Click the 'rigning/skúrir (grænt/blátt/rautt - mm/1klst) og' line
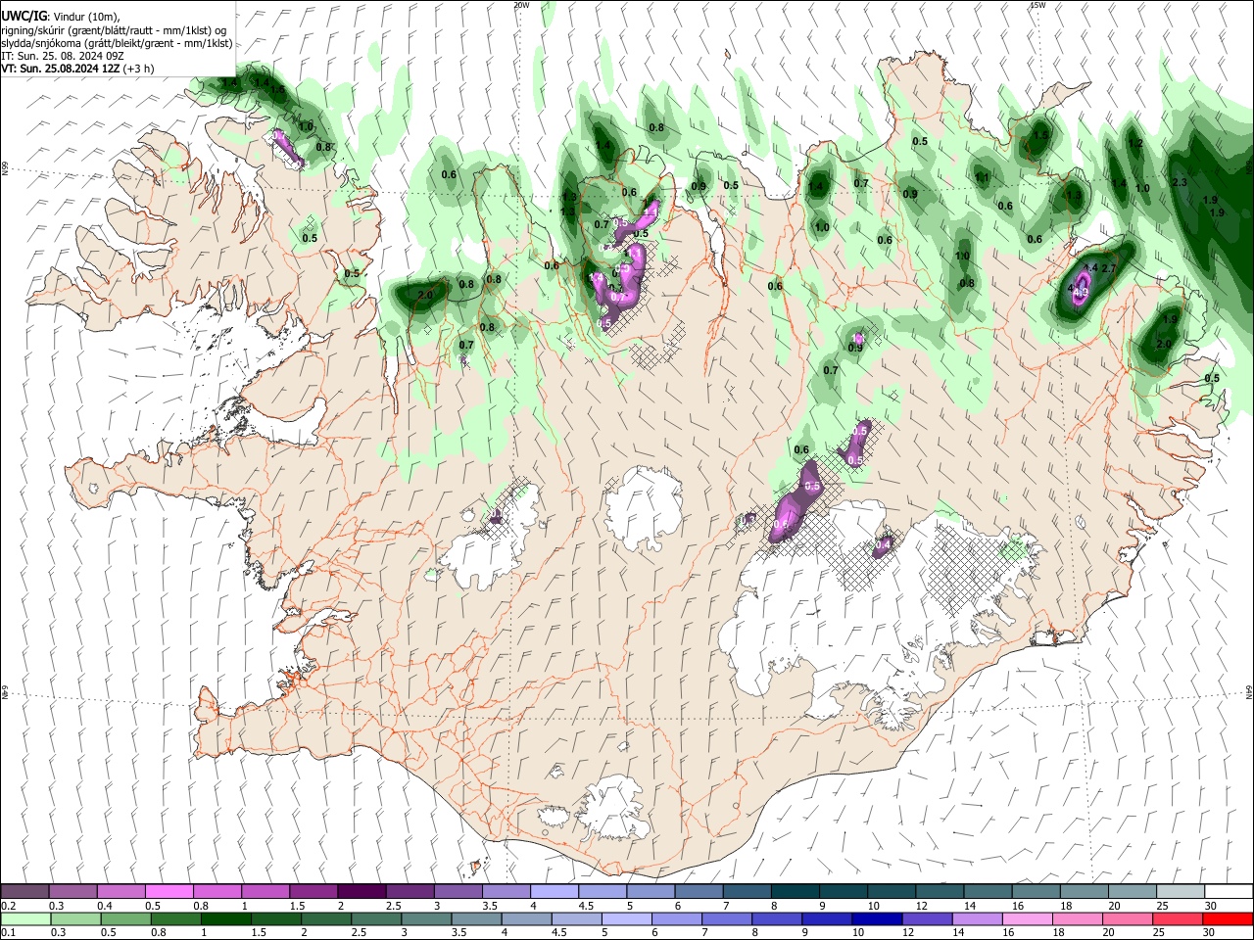Viewport: 1254px width, 940px height. (114, 30)
